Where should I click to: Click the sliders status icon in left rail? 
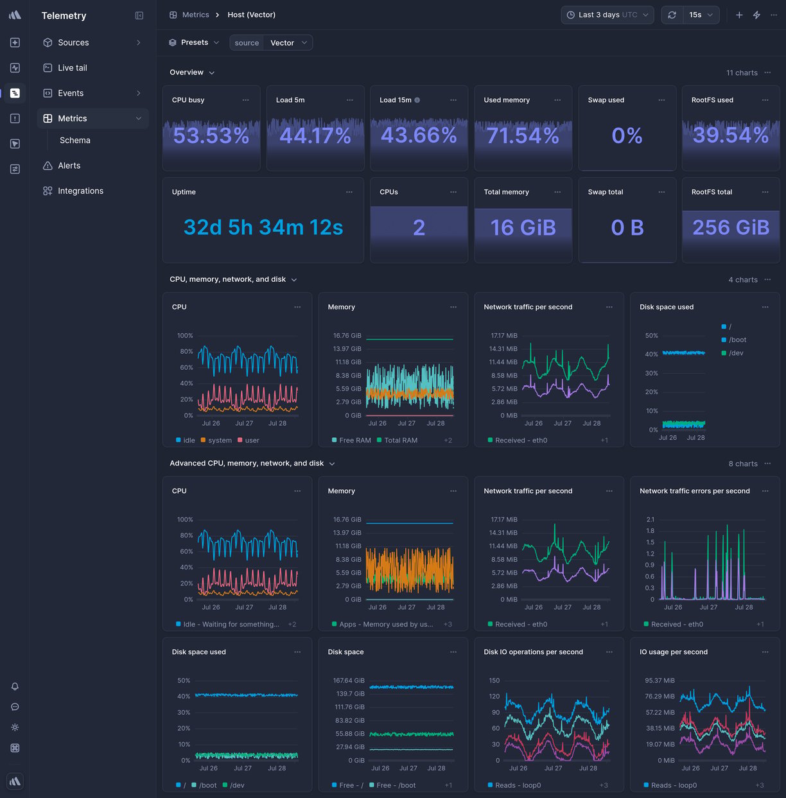click(x=15, y=169)
